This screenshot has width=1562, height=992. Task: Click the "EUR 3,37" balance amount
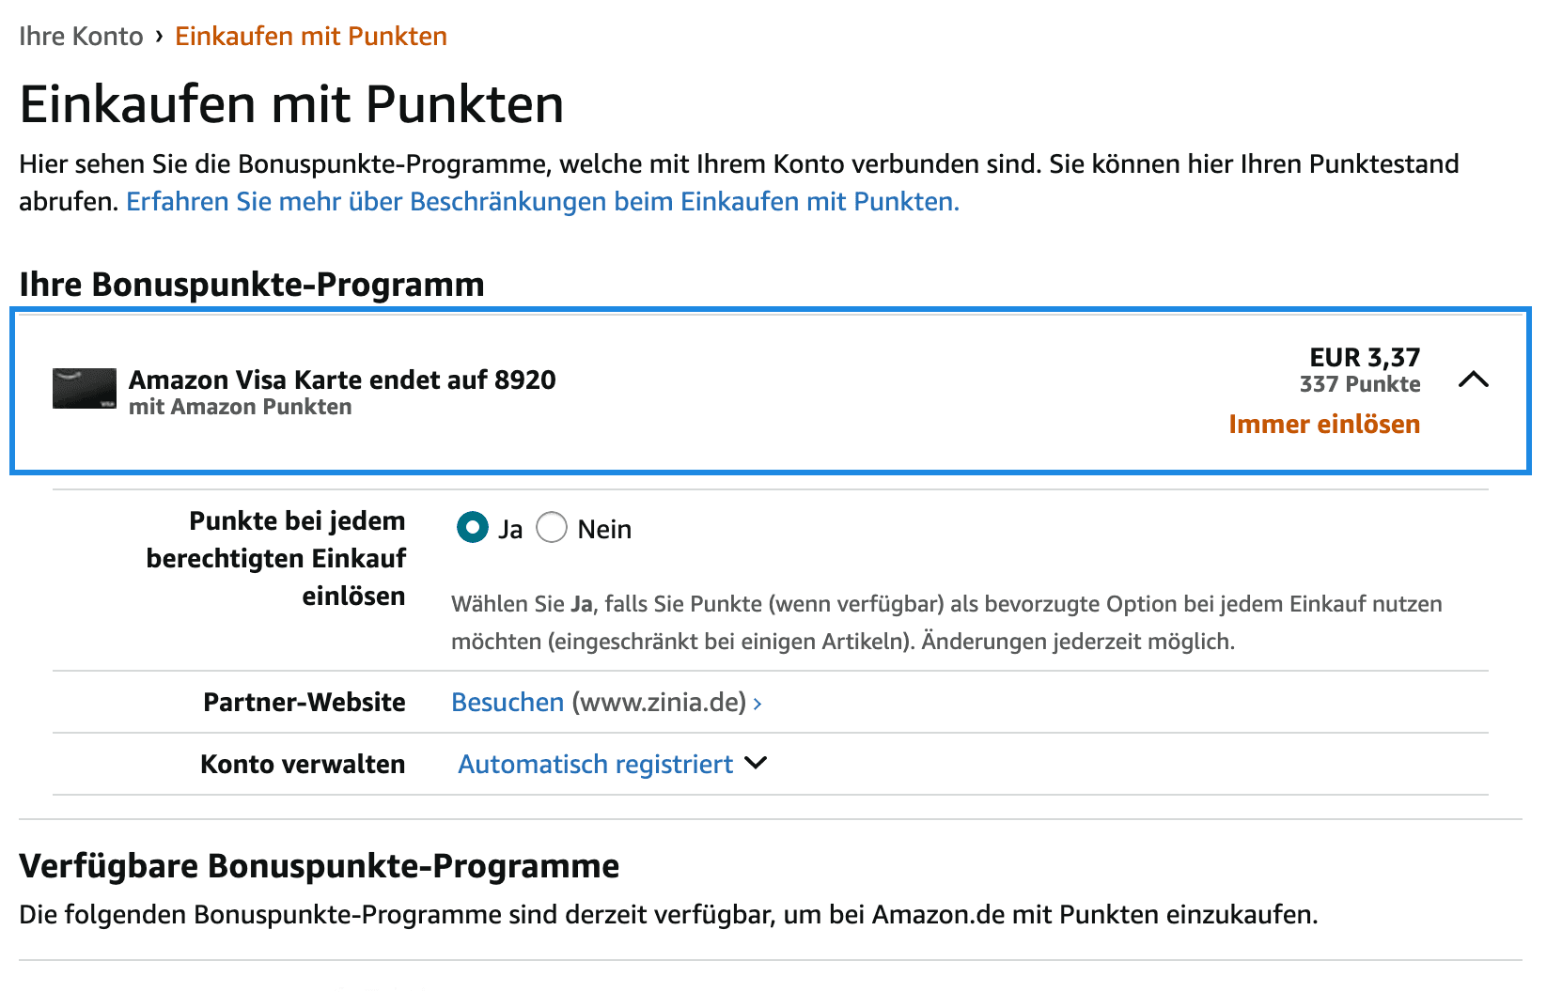coord(1365,358)
